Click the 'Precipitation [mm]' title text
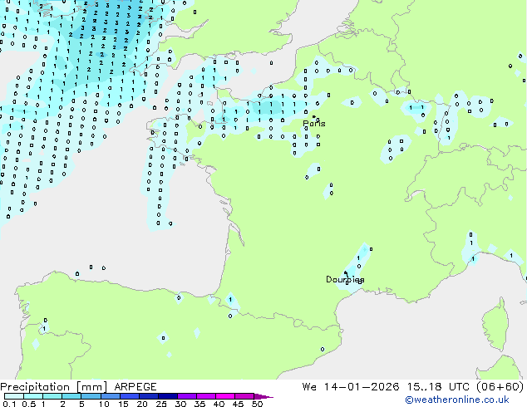 click(54, 387)
